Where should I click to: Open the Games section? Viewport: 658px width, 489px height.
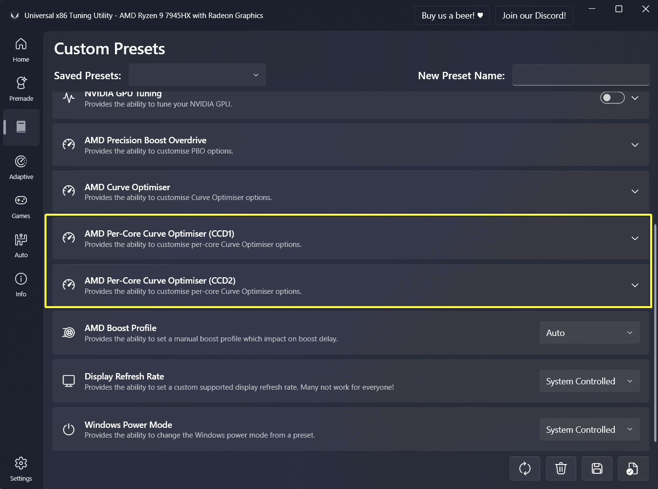21,206
